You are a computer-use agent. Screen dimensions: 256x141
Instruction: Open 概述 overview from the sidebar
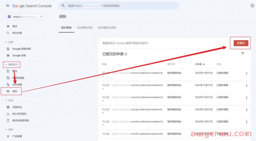(15, 26)
